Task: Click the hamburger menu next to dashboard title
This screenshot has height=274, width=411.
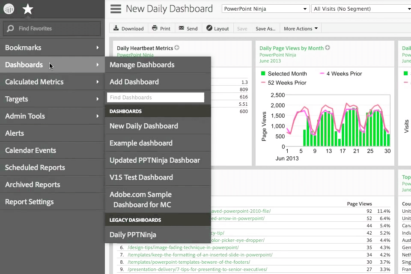Action: (115, 9)
